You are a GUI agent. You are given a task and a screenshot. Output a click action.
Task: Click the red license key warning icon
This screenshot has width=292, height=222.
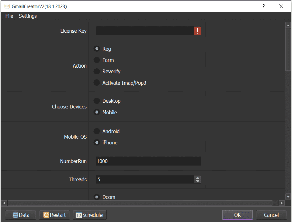(197, 31)
